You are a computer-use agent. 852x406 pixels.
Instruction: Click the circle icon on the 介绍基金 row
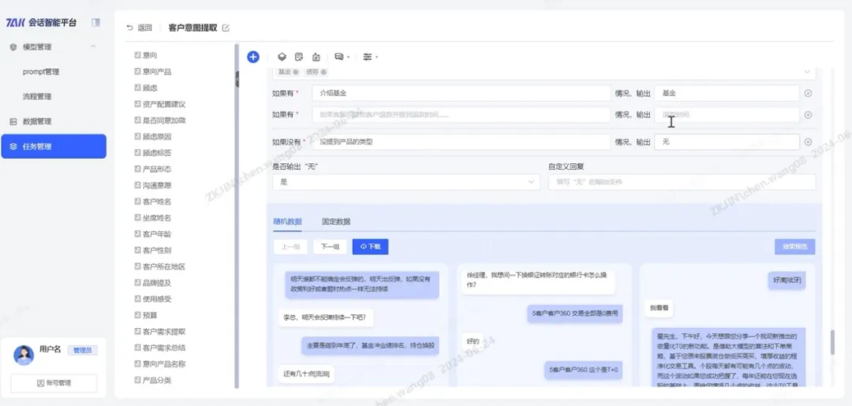tap(808, 93)
